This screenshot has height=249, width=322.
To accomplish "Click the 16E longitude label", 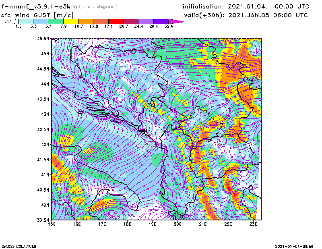I will click(77, 224).
